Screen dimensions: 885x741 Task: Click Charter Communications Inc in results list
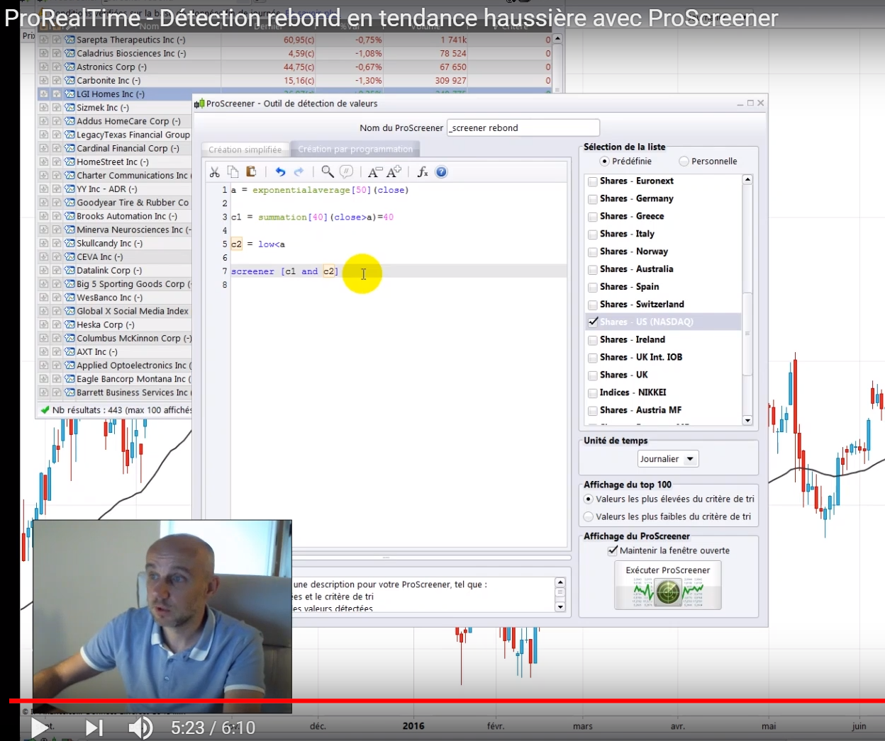click(x=132, y=176)
